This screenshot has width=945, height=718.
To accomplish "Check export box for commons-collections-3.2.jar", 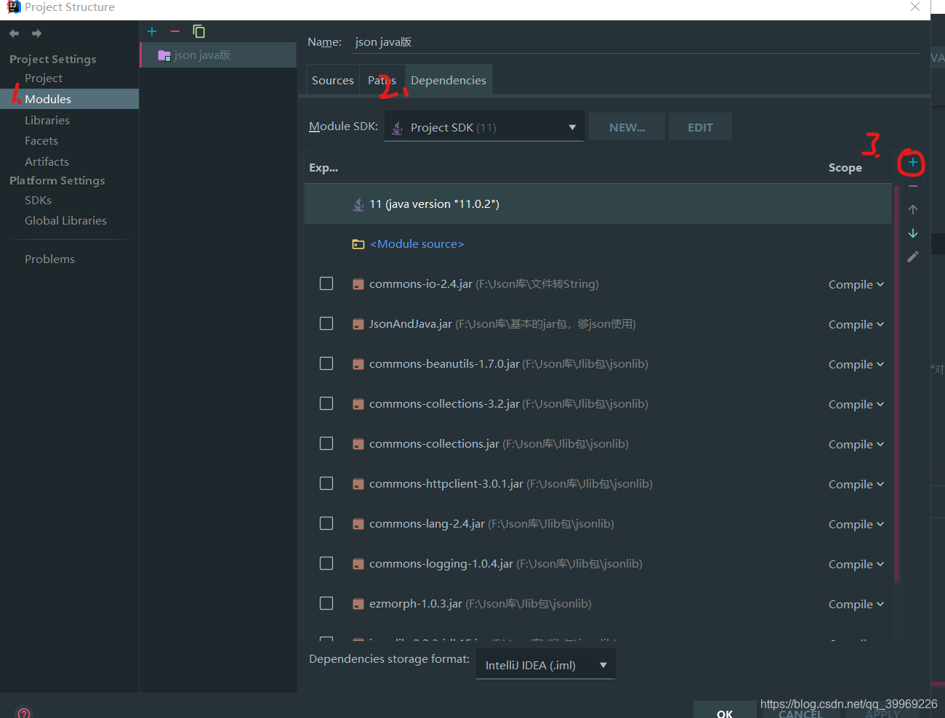I will pyautogui.click(x=326, y=403).
